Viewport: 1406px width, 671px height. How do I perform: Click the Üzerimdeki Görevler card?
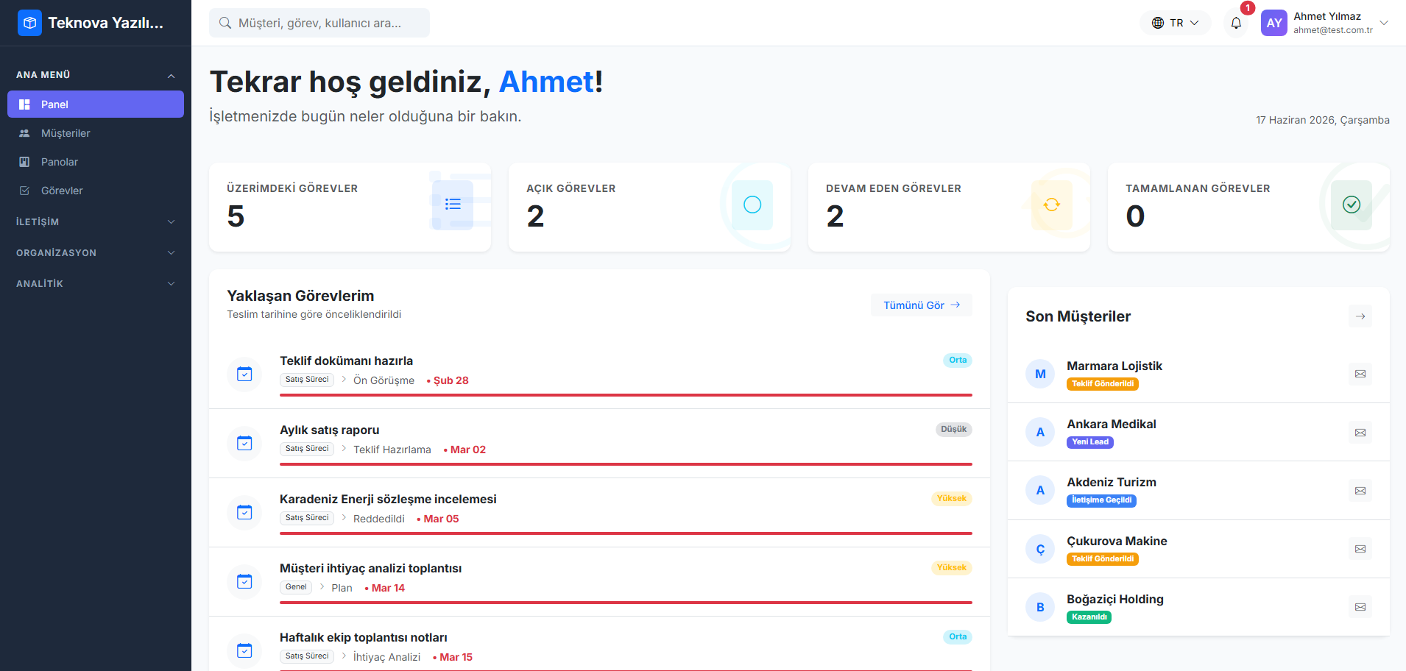pos(350,207)
